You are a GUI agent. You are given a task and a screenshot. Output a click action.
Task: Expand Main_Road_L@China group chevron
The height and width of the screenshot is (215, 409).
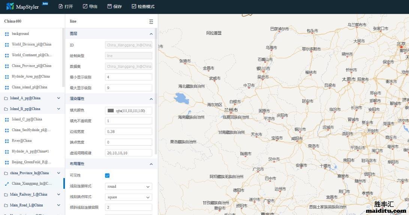click(x=59, y=205)
